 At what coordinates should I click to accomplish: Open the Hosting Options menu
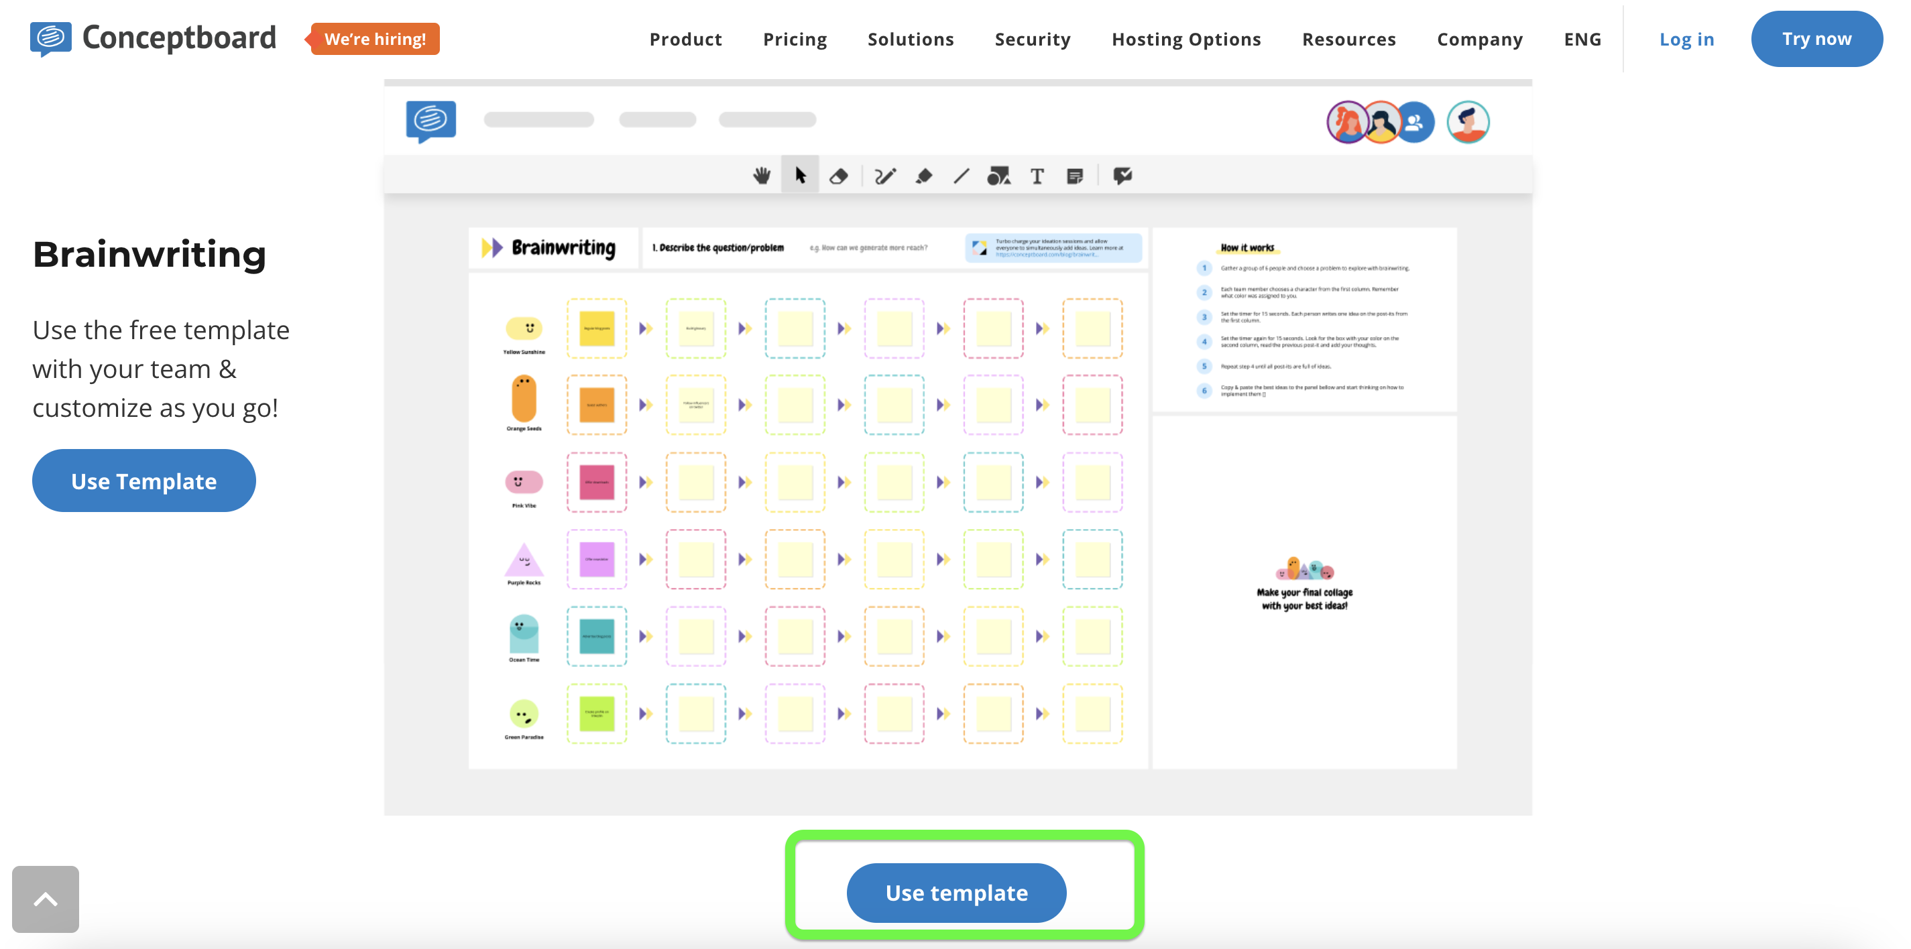(x=1186, y=40)
